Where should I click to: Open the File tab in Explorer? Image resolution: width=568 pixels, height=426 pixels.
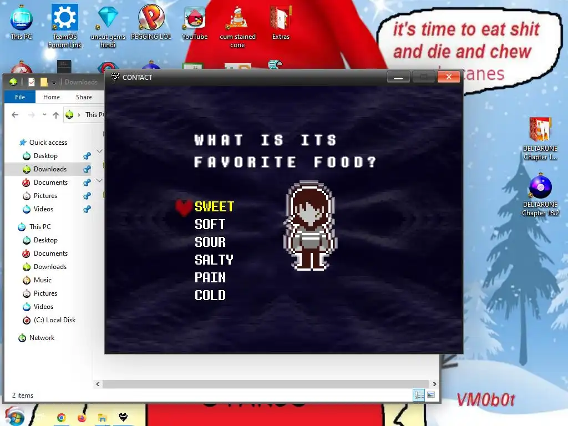click(x=20, y=97)
